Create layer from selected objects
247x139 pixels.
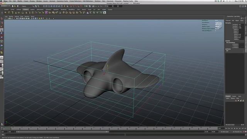coord(243,100)
